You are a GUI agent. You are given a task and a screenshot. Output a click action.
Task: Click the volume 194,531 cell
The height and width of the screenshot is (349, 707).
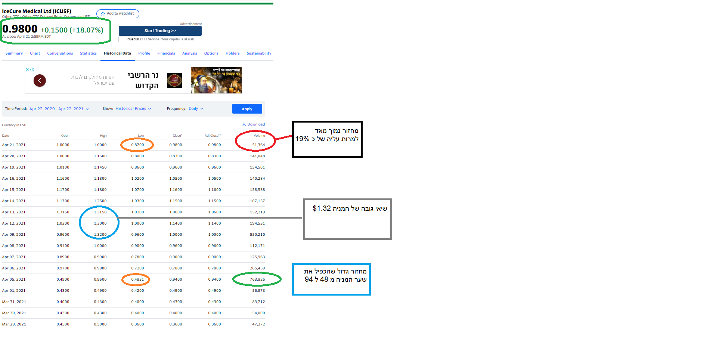point(257,223)
